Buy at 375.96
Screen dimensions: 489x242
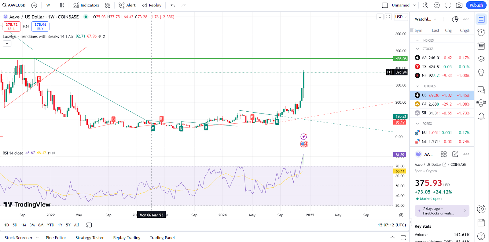(x=40, y=26)
